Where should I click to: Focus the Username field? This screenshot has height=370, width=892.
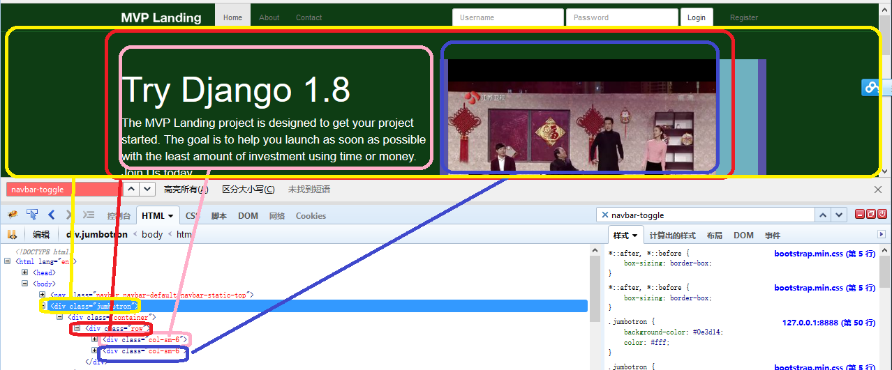click(x=508, y=17)
